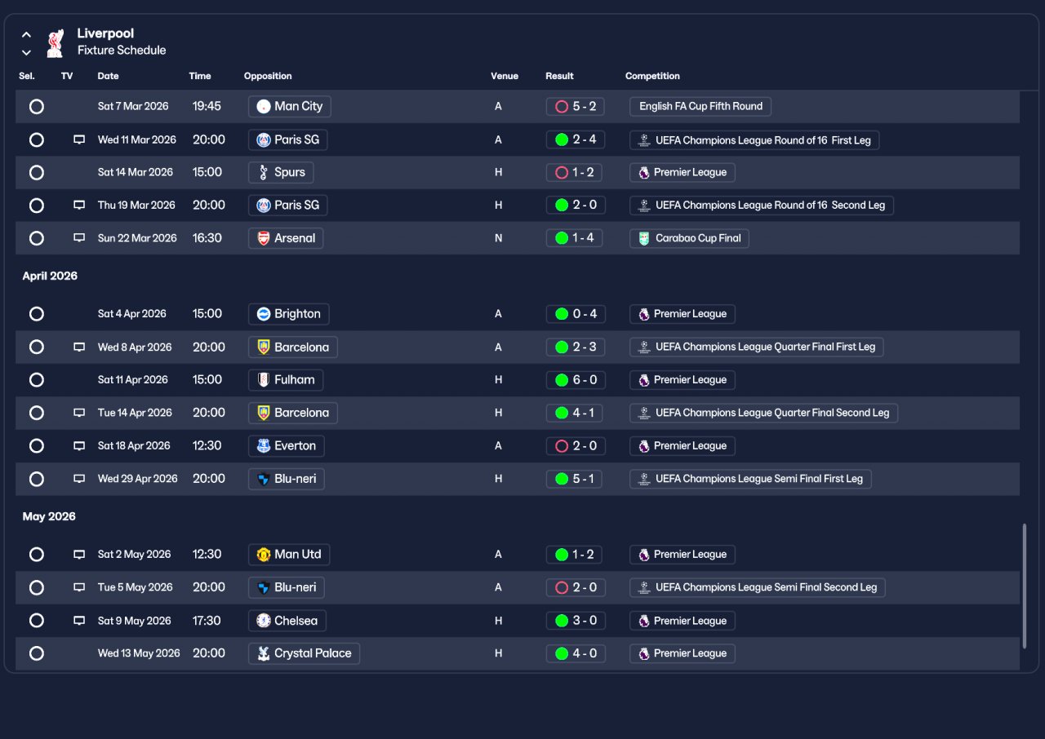Image resolution: width=1045 pixels, height=739 pixels.
Task: Click the Liverpool club crest icon
Action: coord(55,42)
